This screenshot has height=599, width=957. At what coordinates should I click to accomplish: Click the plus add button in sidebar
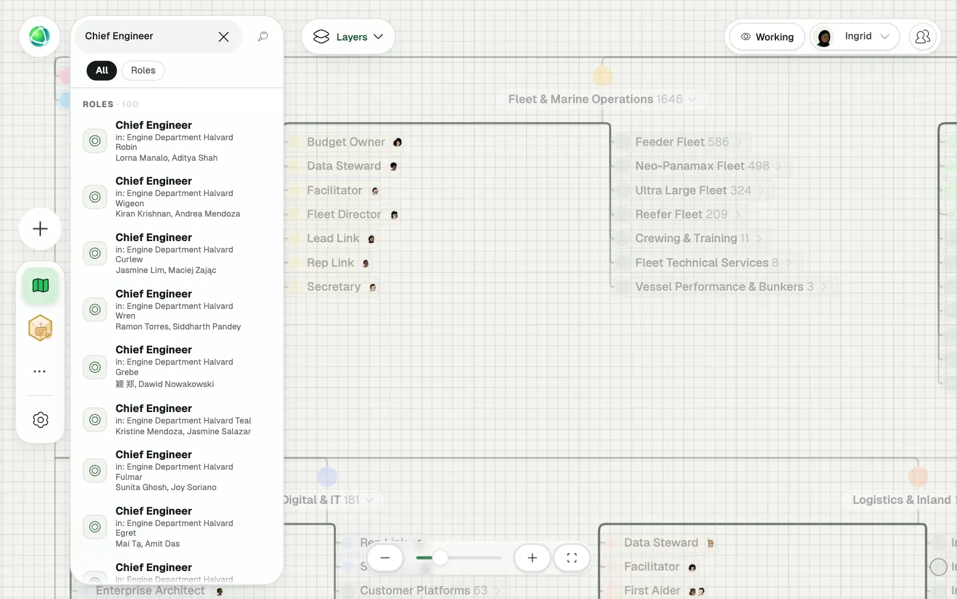tap(40, 229)
